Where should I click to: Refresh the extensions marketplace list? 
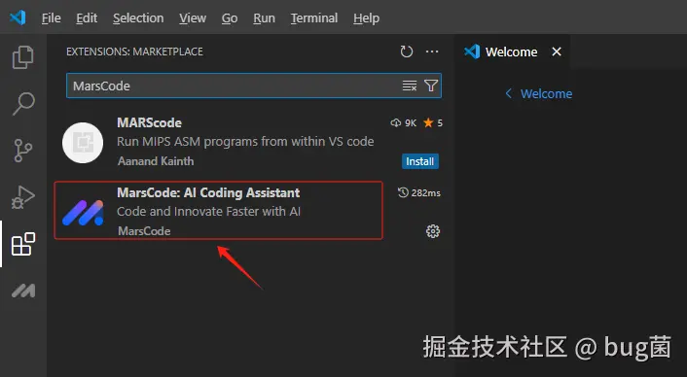pyautogui.click(x=407, y=51)
